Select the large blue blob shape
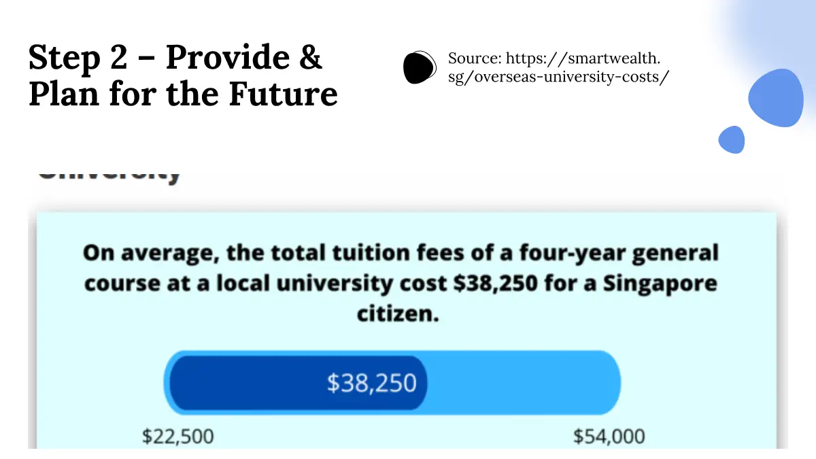 775,99
